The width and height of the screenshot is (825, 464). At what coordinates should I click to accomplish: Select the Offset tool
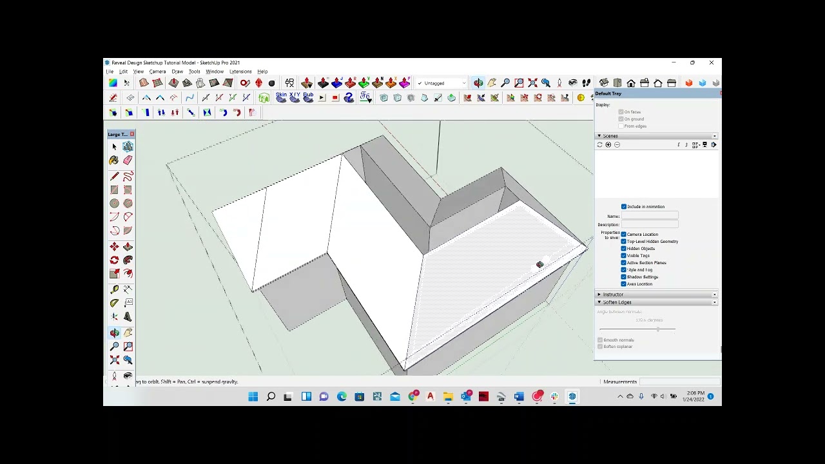pyautogui.click(x=128, y=274)
